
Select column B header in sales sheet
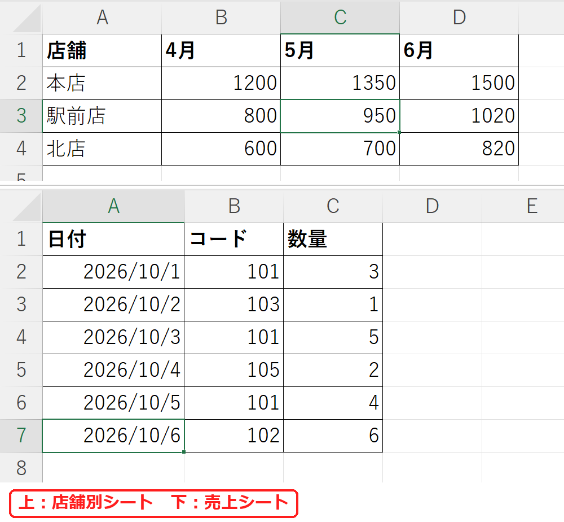[x=234, y=206]
